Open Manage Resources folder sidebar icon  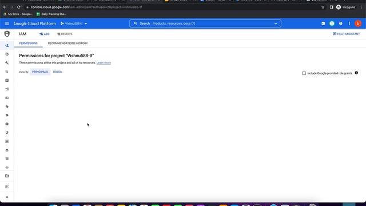[7, 176]
